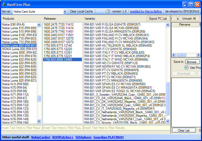This screenshot has width=202, height=141.
Task: Select variant RM-801_CV_Netherlands_VAR252549_Black
Action: (125, 112)
